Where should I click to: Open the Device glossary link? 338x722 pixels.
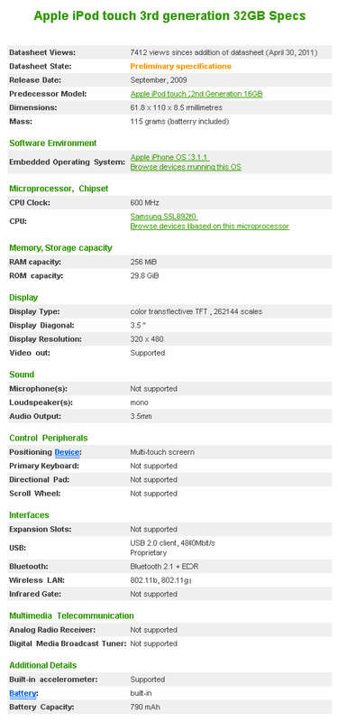[x=67, y=452]
